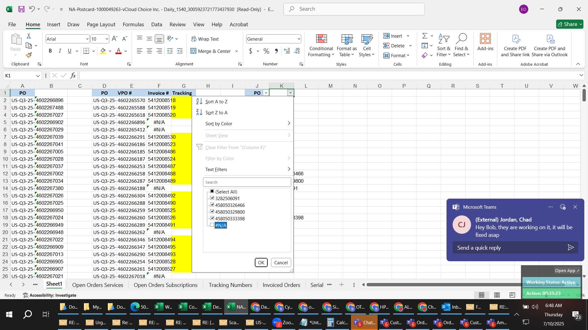The height and width of the screenshot is (330, 588).
Task: Click AutoSum sigma icon
Action: tap(425, 36)
